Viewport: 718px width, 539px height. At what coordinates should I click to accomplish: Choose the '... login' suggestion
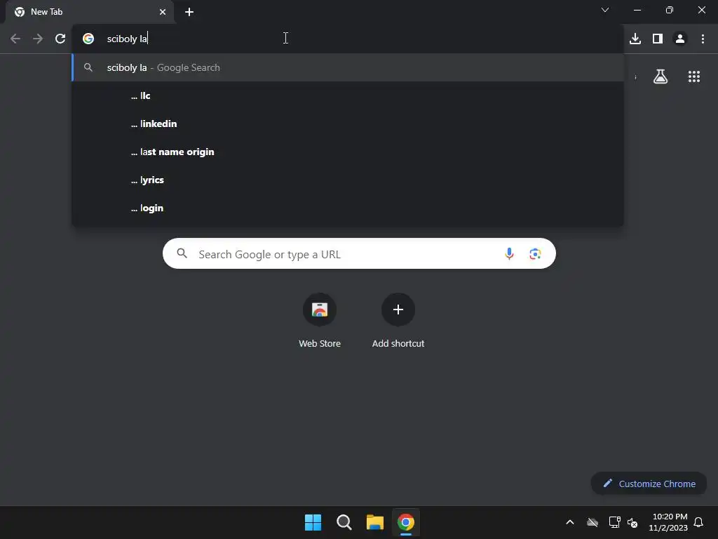(x=348, y=208)
